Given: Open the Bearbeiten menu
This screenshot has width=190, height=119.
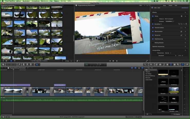Looking at the screenshot, I should click(x=26, y=1).
